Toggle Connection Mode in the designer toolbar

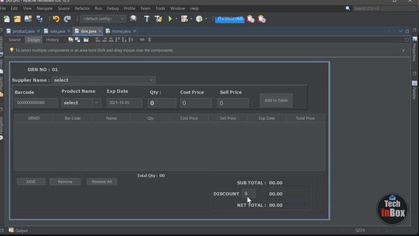(x=78, y=39)
